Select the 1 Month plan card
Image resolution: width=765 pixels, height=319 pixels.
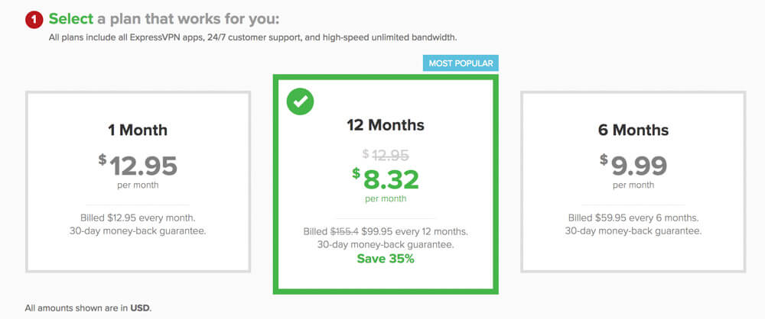138,181
